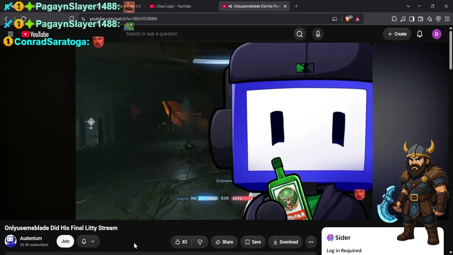The height and width of the screenshot is (255, 453).
Task: Expand the subscription notification dropdown chevron
Action: coord(93,241)
